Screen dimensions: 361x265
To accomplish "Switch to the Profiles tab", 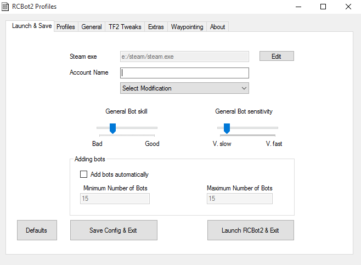I will 66,27.
